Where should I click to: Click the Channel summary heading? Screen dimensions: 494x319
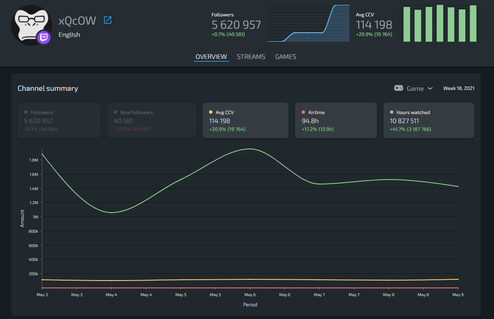click(x=48, y=88)
